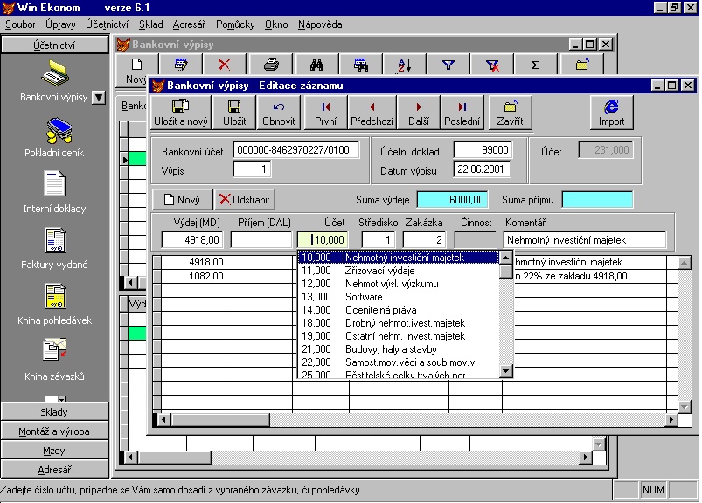The width and height of the screenshot is (702, 503).
Task: Open the Účetnictví menu
Action: [x=107, y=24]
